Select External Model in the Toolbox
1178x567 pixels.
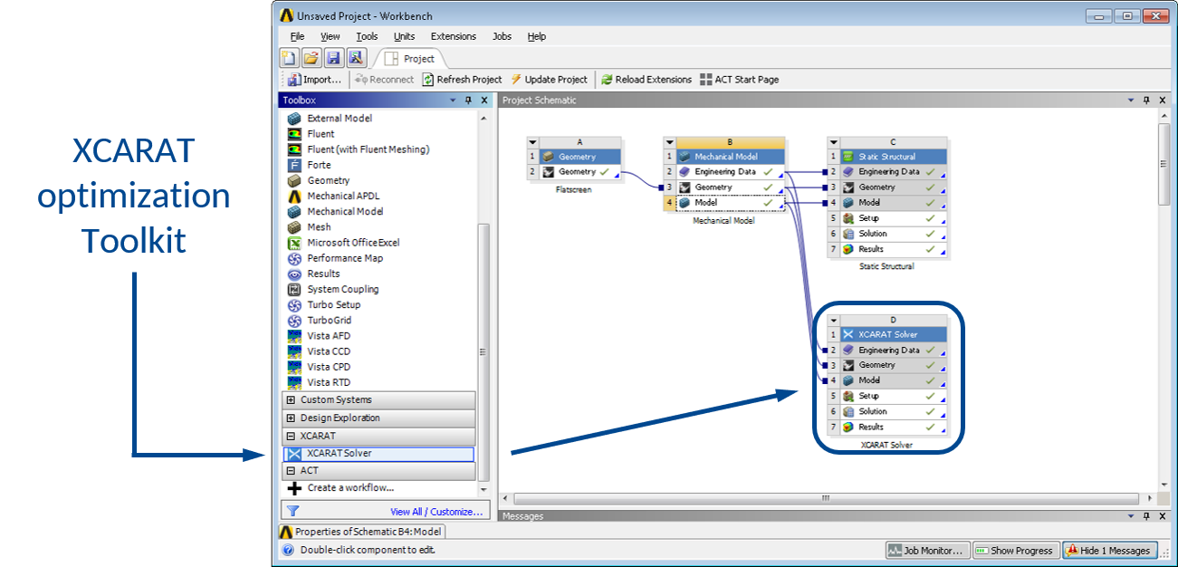point(340,119)
